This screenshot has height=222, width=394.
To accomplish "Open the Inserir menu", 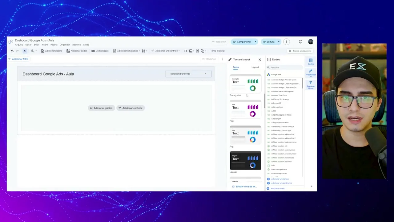I will pos(45,45).
